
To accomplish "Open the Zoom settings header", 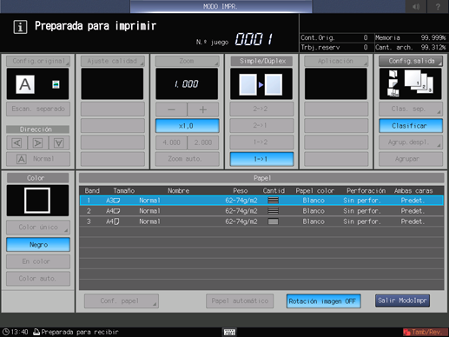I will [x=187, y=61].
